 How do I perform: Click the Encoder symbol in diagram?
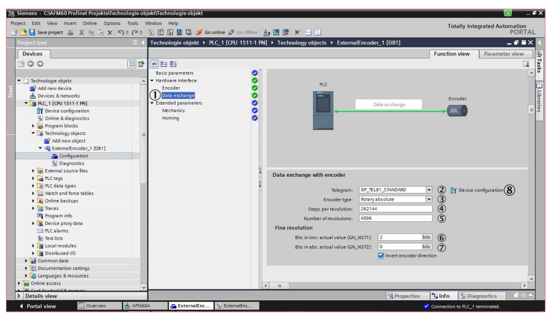coord(458,111)
